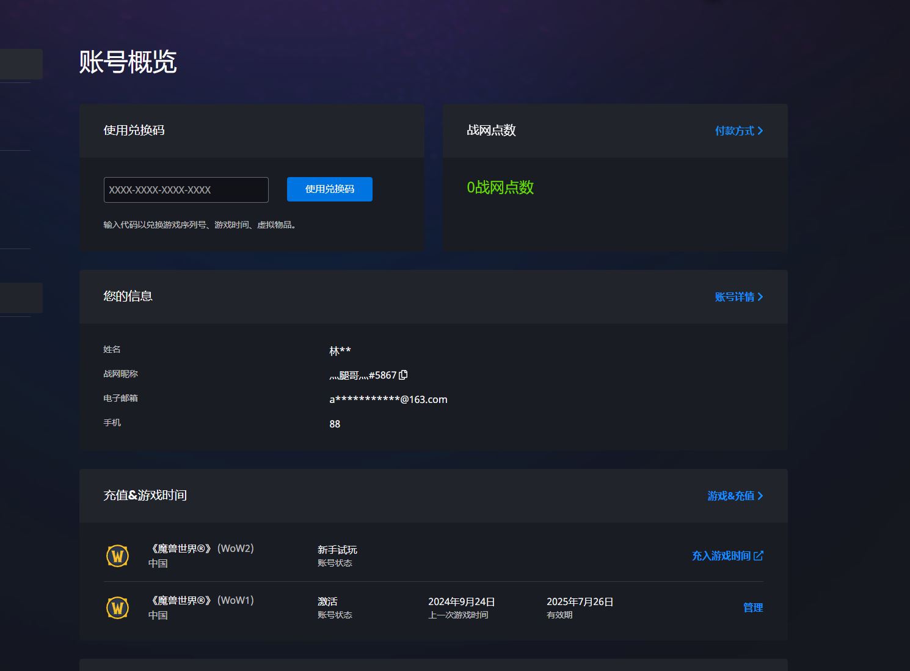The height and width of the screenshot is (671, 910).
Task: Go to the 游戏&充值 link
Action: click(730, 496)
